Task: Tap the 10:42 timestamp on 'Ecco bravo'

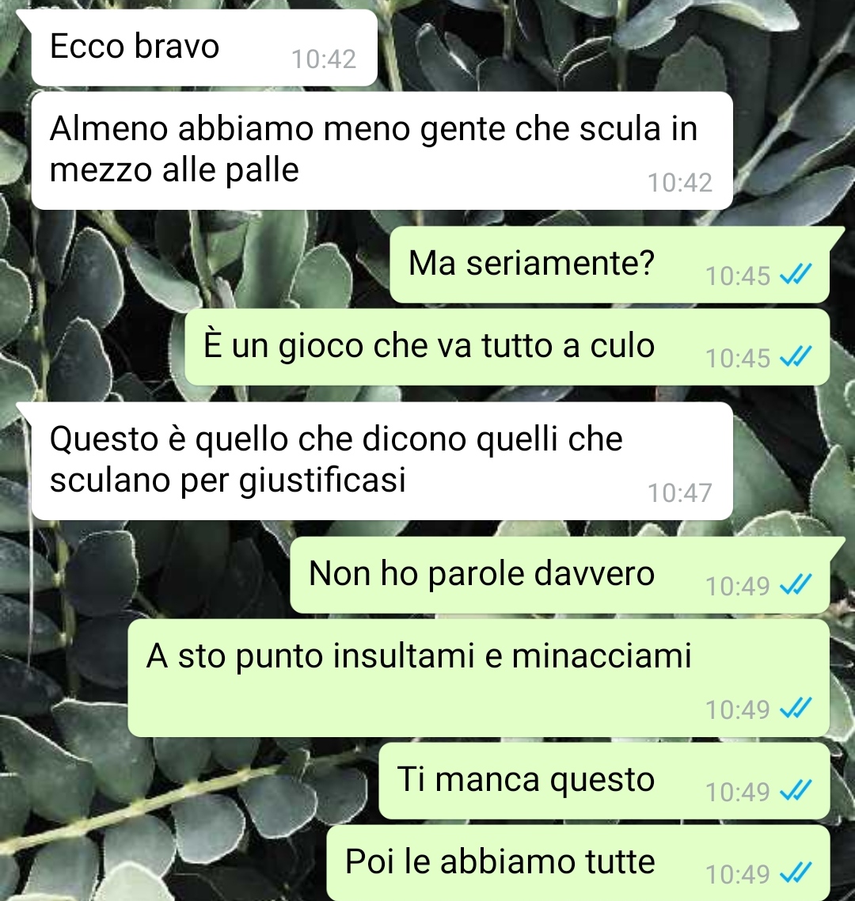Action: click(324, 59)
